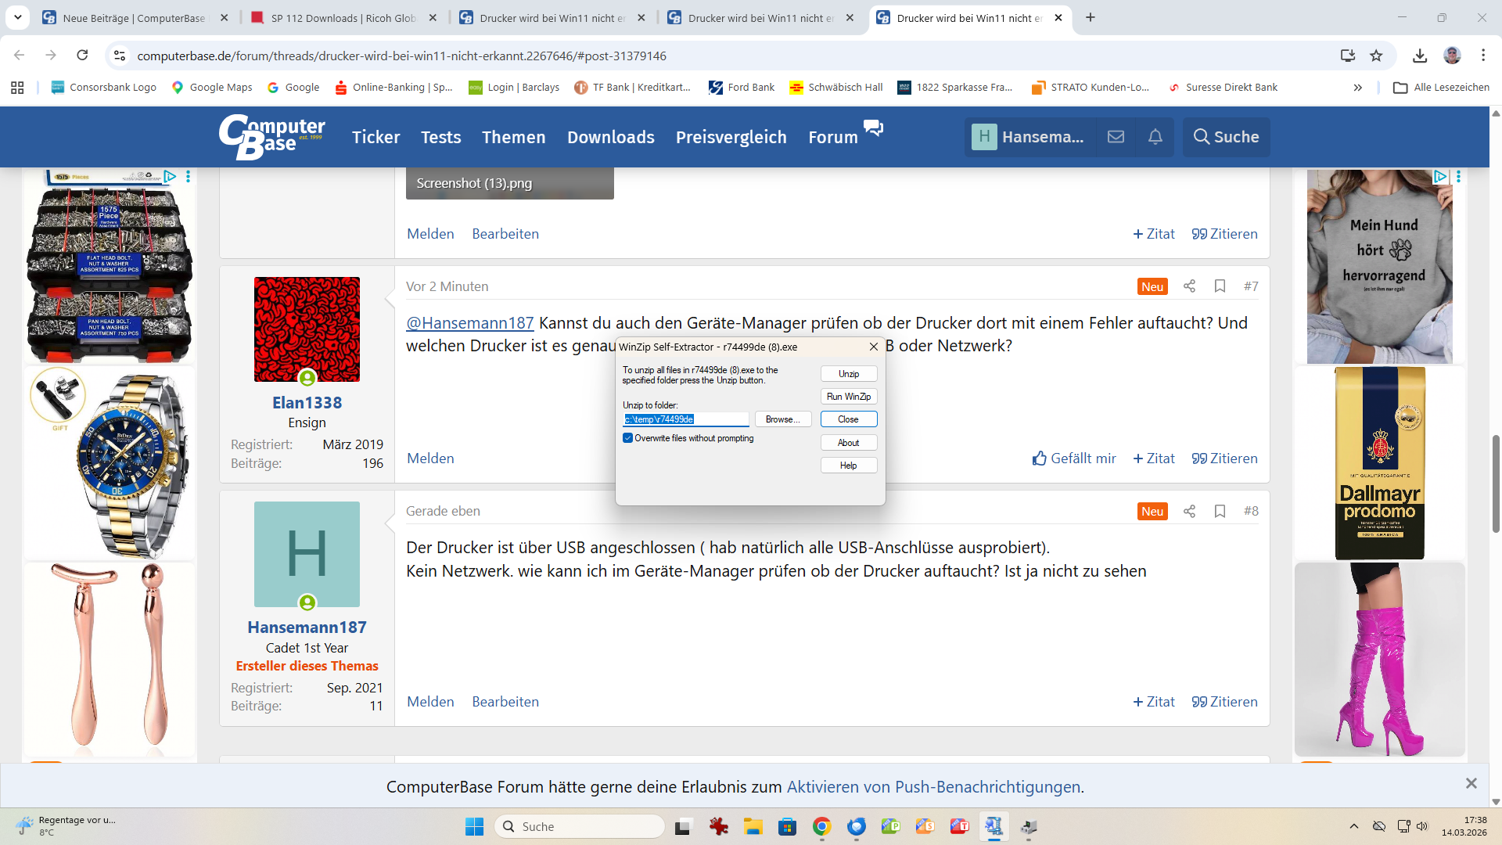The image size is (1502, 845).
Task: Click the share icon on post #8
Action: (1189, 511)
